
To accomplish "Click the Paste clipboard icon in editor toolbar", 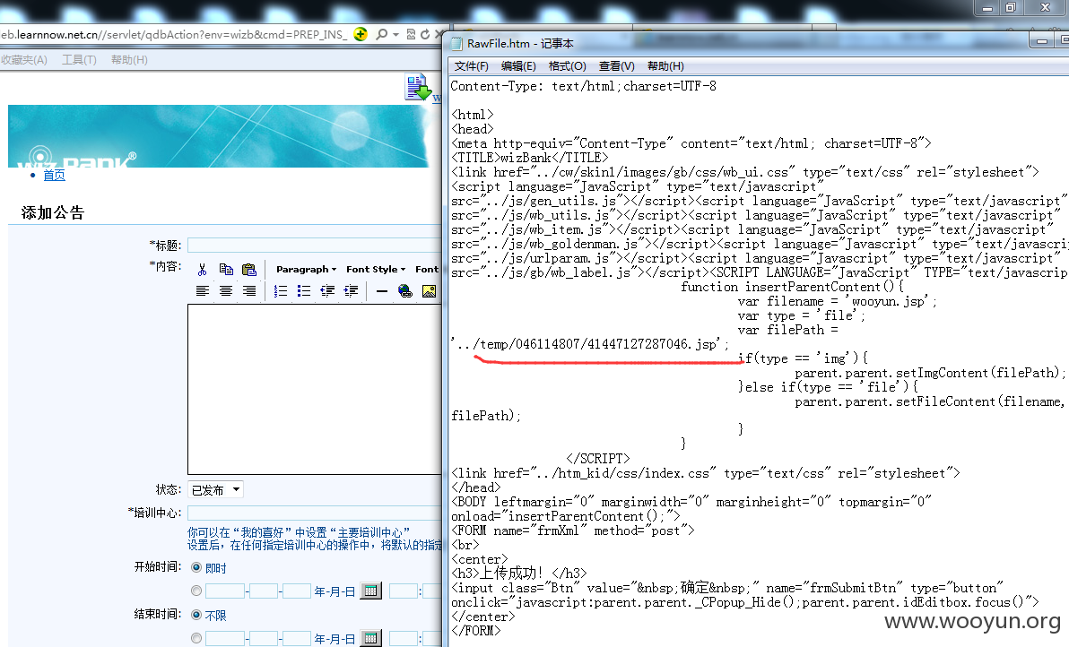I will (x=248, y=269).
